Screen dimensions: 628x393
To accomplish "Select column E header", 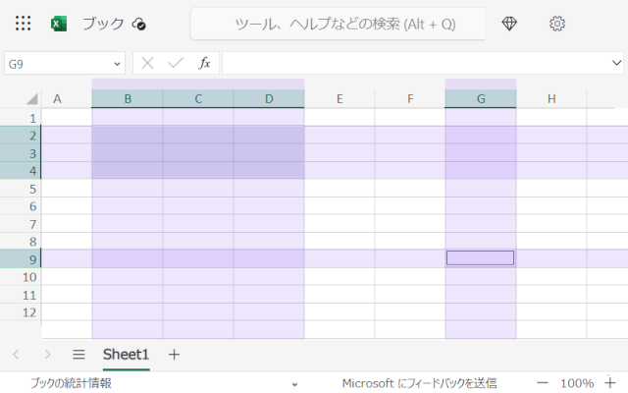I will (x=340, y=99).
